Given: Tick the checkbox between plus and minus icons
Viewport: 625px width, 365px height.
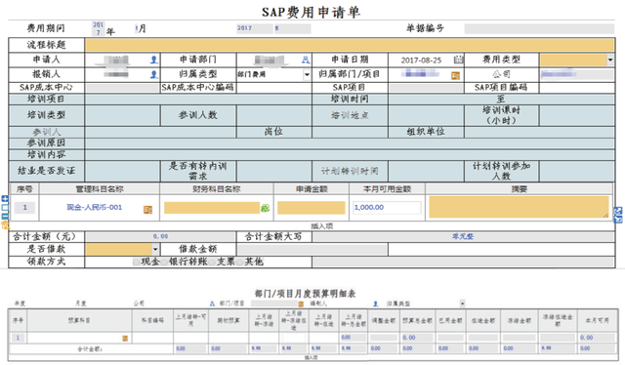Looking at the screenshot, I should tap(5, 207).
